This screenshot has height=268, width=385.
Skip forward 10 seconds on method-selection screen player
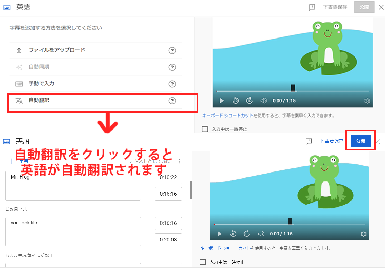(249, 101)
